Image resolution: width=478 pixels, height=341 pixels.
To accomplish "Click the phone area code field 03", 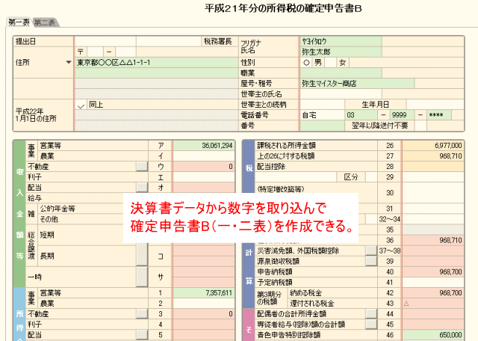I will pos(361,114).
